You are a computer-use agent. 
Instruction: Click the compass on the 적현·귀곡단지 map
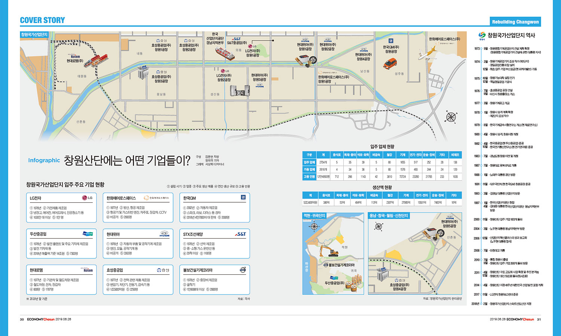point(314,226)
